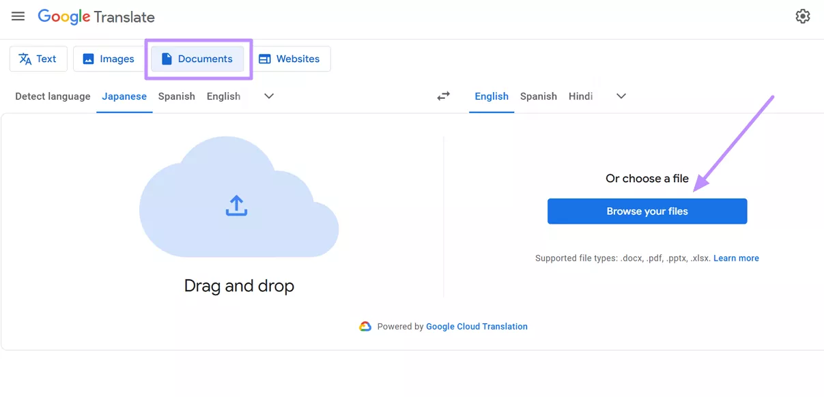This screenshot has height=397, width=824.
Task: Click Browse your files button
Action: point(647,211)
